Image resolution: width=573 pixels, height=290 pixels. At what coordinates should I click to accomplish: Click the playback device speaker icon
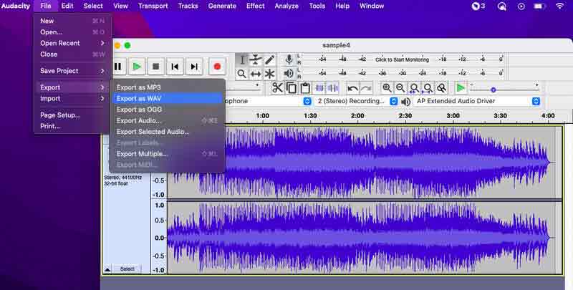(405, 102)
